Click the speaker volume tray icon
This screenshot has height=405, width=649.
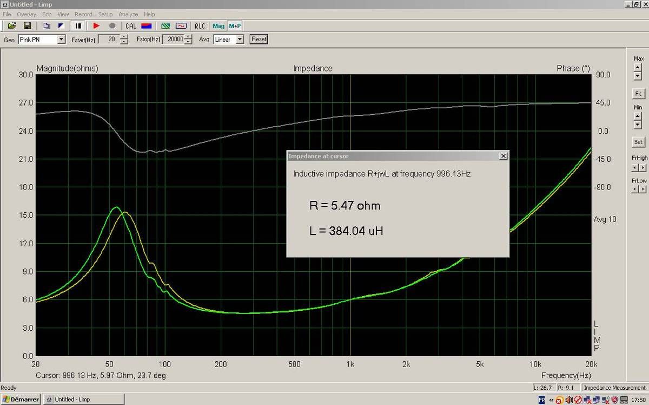[x=569, y=400]
